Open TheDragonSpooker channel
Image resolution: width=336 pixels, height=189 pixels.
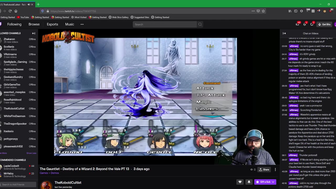tap(18, 124)
